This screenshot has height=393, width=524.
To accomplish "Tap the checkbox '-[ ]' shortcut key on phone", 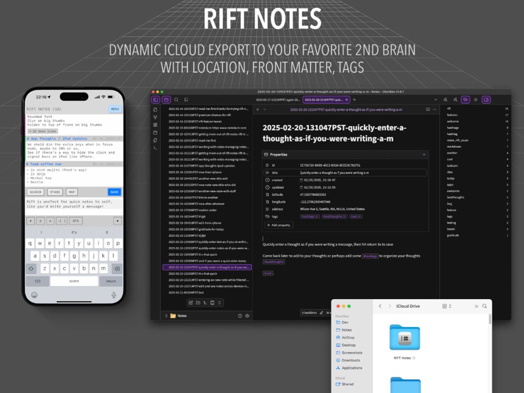I will [61, 221].
